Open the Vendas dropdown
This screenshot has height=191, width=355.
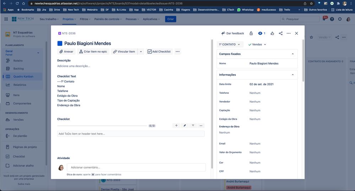[x=257, y=44]
